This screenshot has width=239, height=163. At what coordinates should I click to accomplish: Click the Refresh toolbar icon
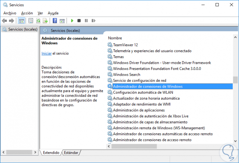[x=38, y=21]
